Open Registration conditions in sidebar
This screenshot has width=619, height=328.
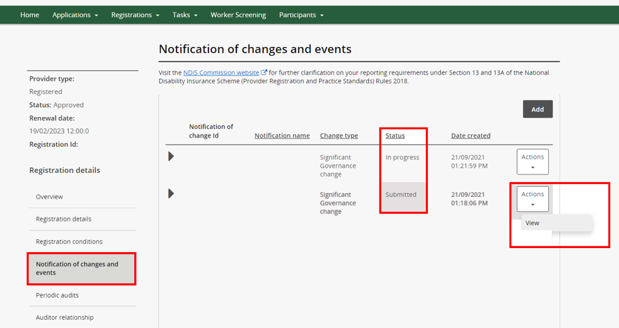click(x=69, y=242)
